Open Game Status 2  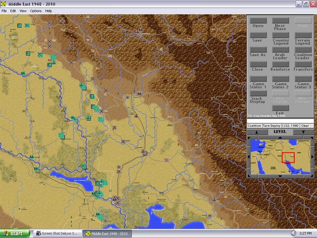[280, 79]
